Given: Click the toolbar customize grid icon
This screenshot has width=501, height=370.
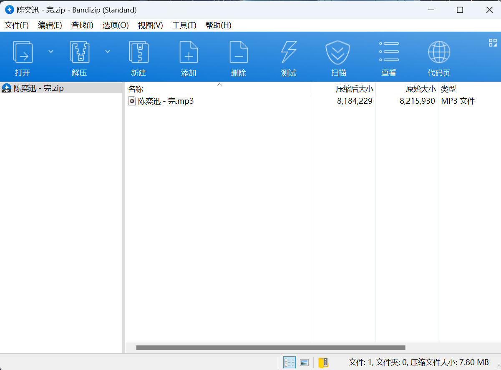Looking at the screenshot, I should [493, 42].
